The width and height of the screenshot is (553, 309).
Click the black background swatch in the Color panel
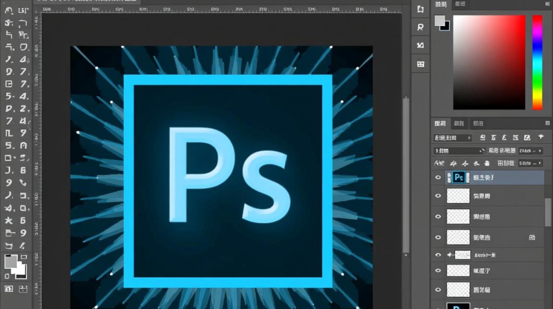pos(446,26)
